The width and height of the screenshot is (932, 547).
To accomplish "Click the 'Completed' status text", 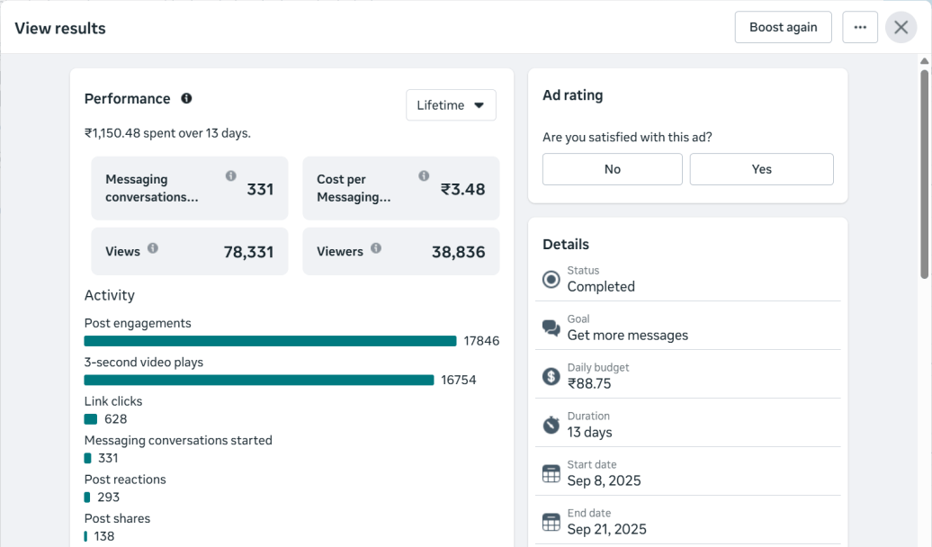I will click(601, 287).
